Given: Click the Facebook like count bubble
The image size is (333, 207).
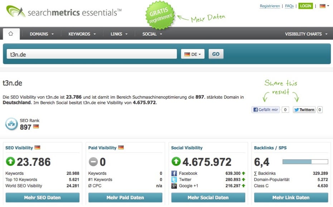Looking at the screenshot, I should (285, 110).
